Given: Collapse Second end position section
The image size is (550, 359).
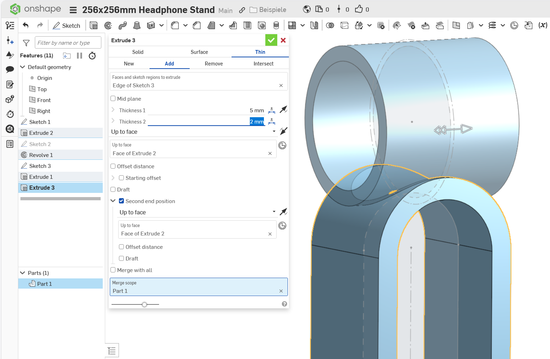Looking at the screenshot, I should coord(113,201).
